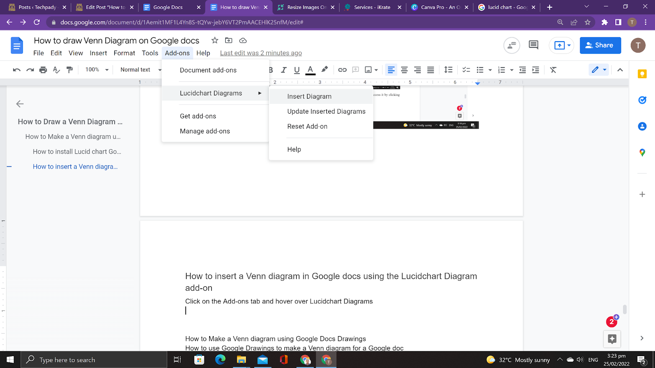
Task: Open the Last edit version history link
Action: point(261,53)
